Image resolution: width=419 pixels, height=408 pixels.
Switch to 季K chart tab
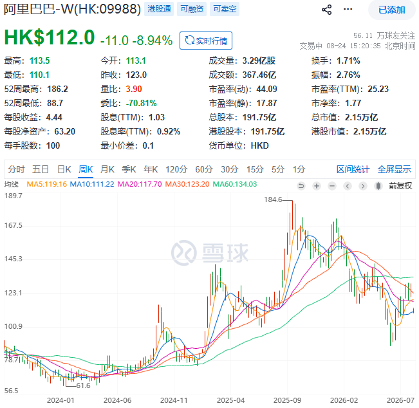129,169
